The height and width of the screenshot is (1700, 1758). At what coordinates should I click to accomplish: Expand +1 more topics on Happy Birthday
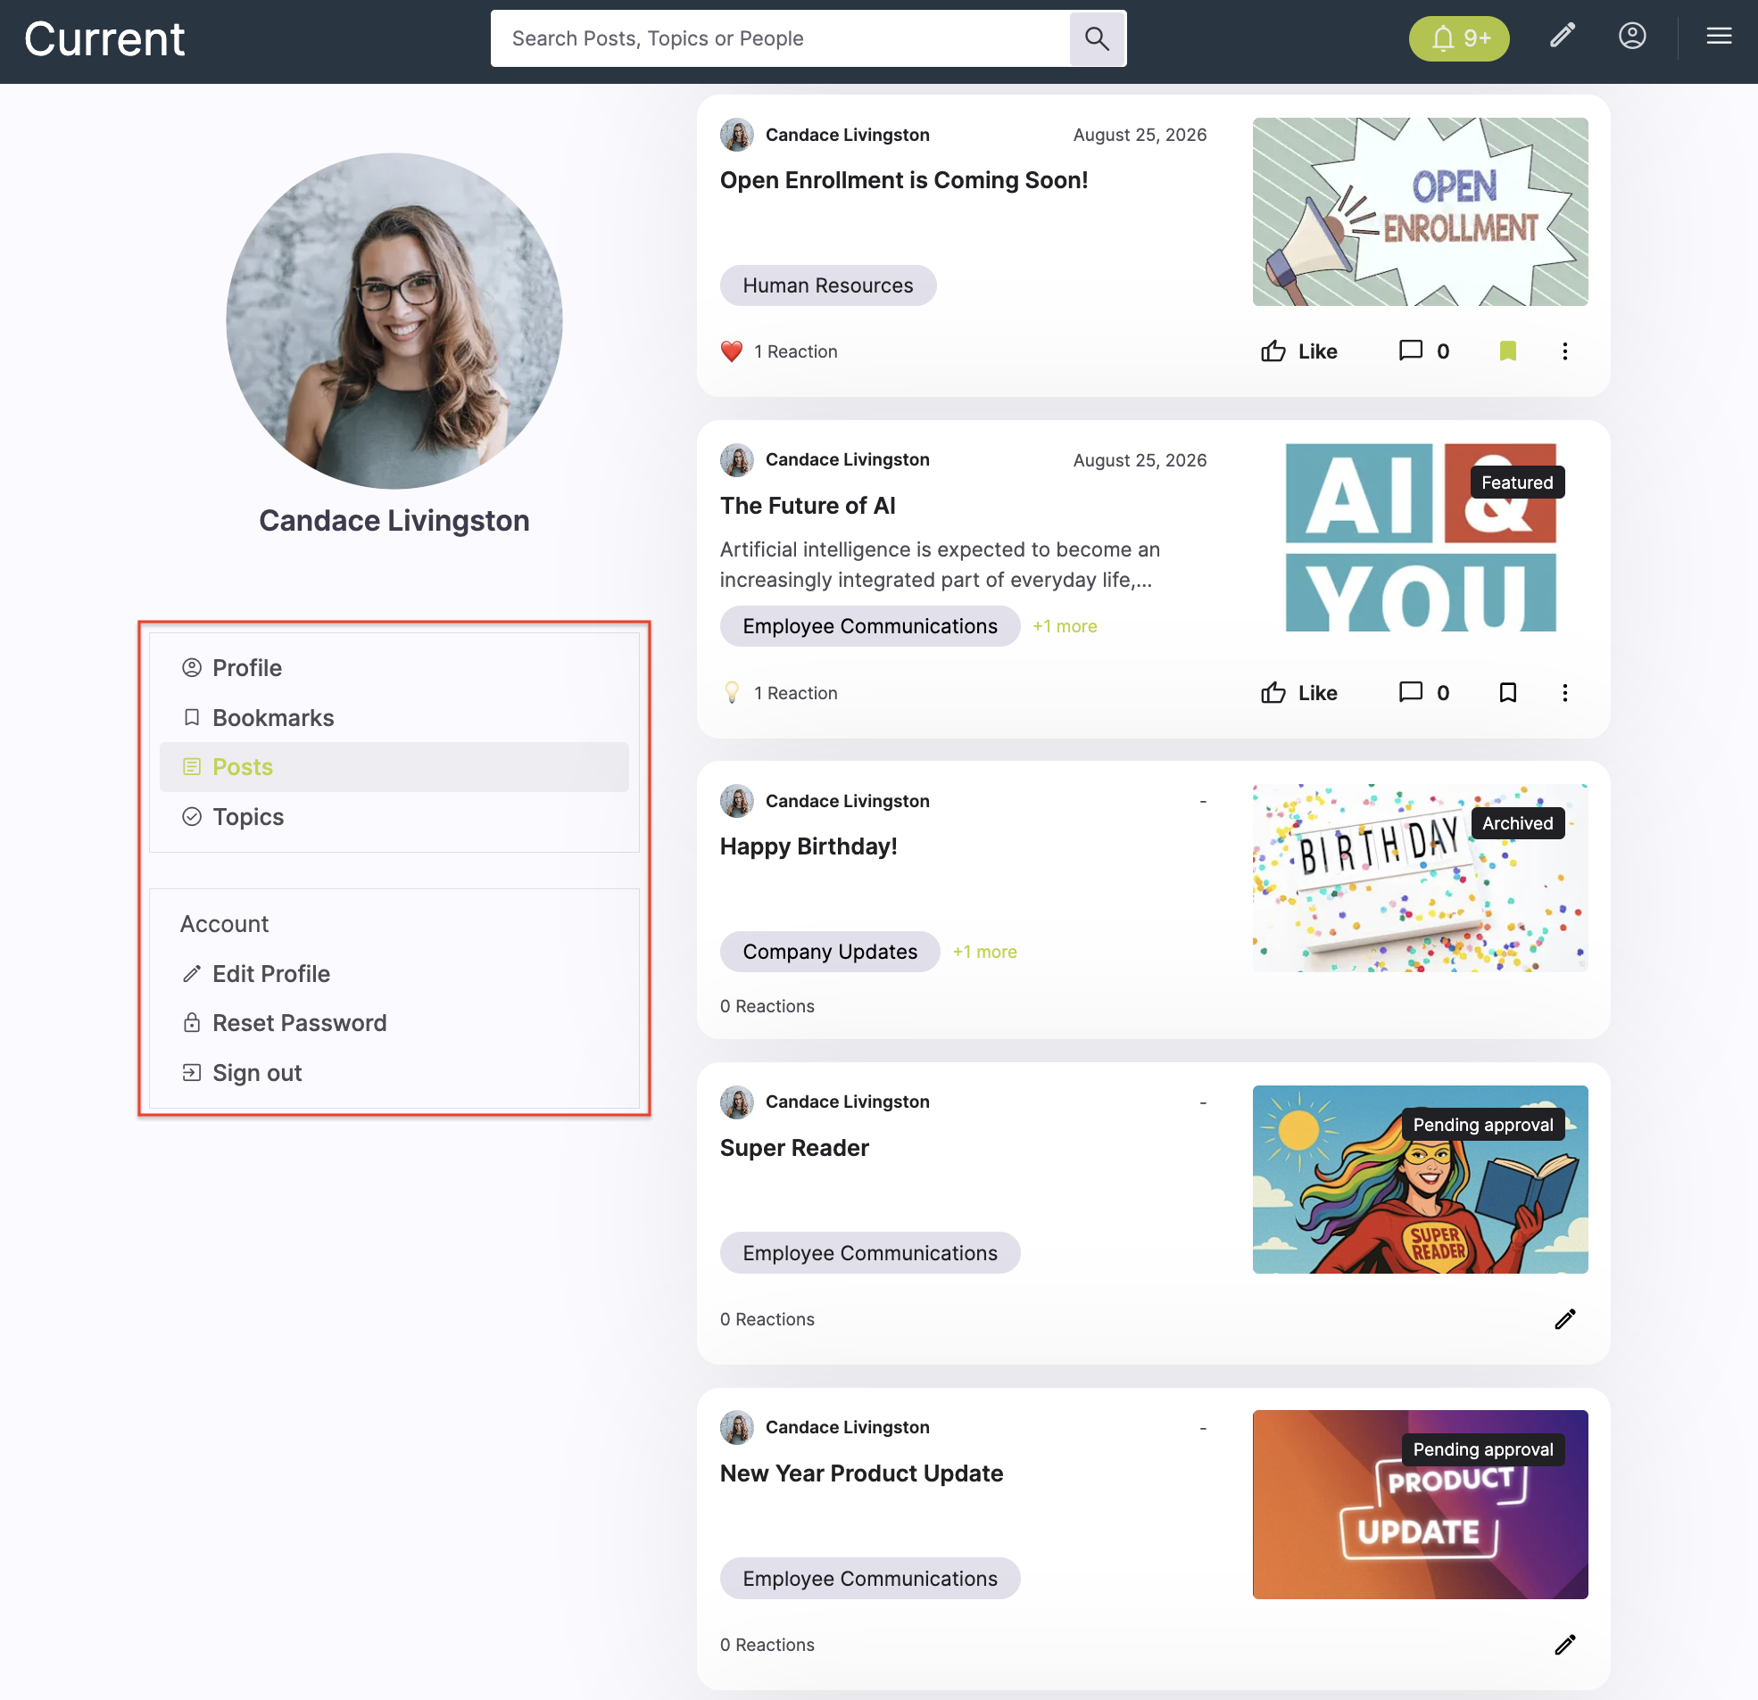(x=985, y=953)
